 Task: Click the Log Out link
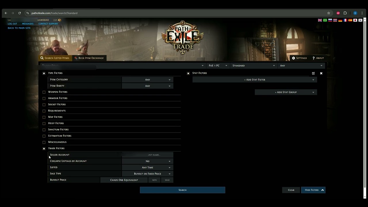12,24
